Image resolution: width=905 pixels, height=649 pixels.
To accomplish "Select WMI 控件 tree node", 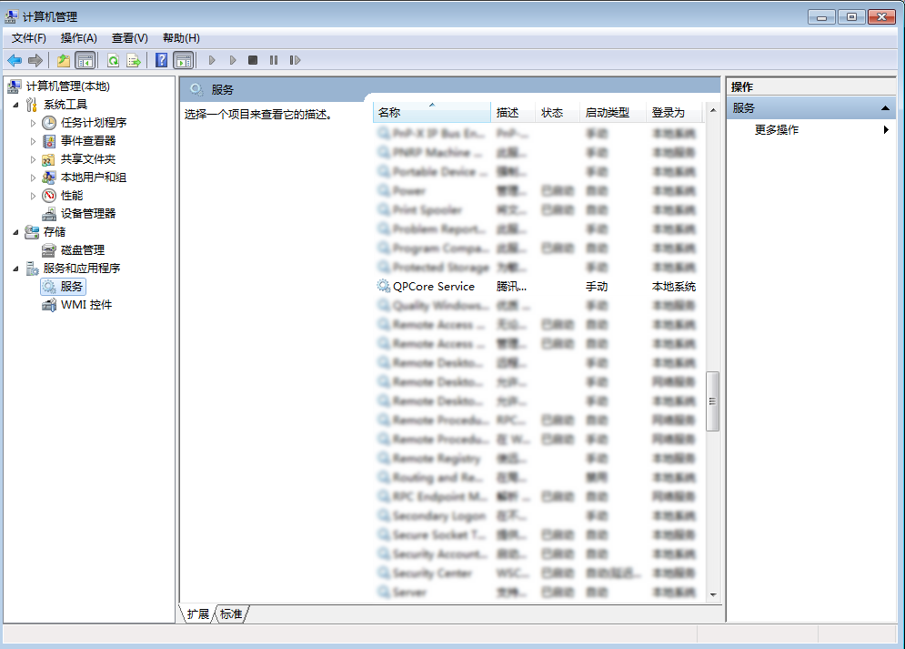I will (x=86, y=304).
